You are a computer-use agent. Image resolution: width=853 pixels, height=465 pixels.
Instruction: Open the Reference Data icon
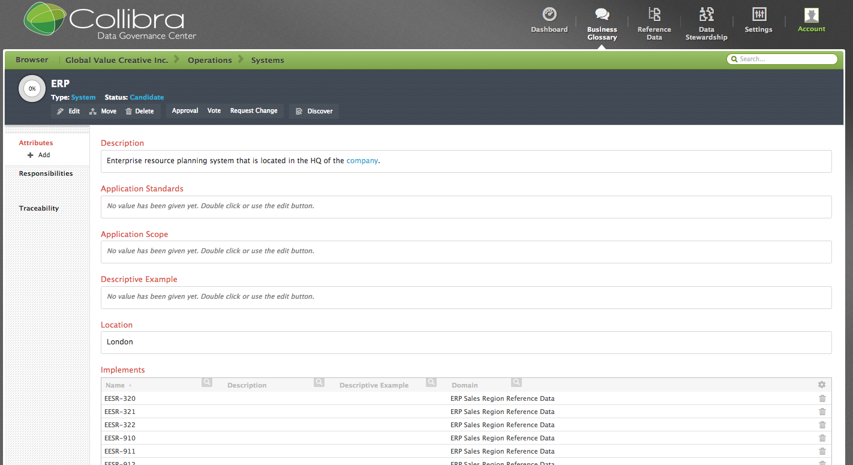654,14
